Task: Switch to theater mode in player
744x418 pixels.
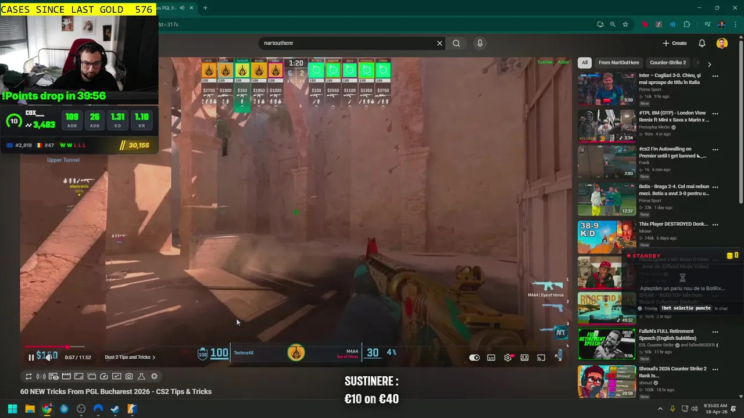Action: click(x=524, y=358)
